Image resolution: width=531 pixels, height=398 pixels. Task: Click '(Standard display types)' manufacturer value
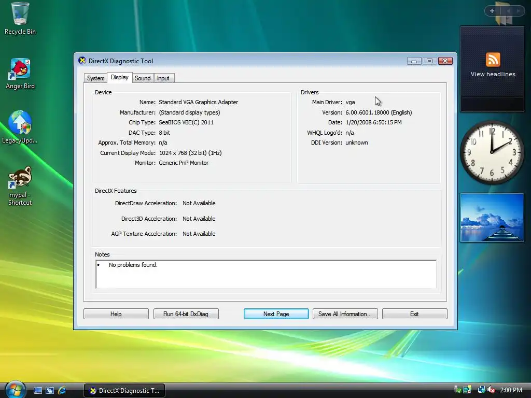[189, 112]
